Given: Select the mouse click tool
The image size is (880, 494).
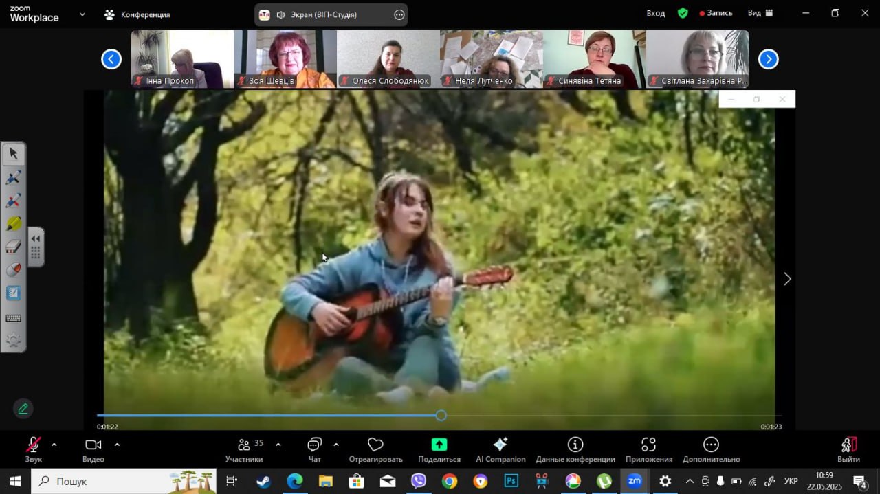Looking at the screenshot, I should pyautogui.click(x=13, y=269).
